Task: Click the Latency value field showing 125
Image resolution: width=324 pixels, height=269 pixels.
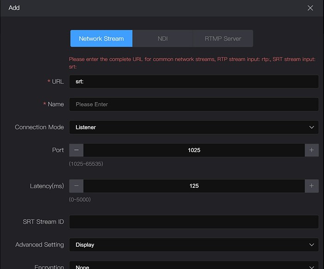Action: (x=194, y=186)
